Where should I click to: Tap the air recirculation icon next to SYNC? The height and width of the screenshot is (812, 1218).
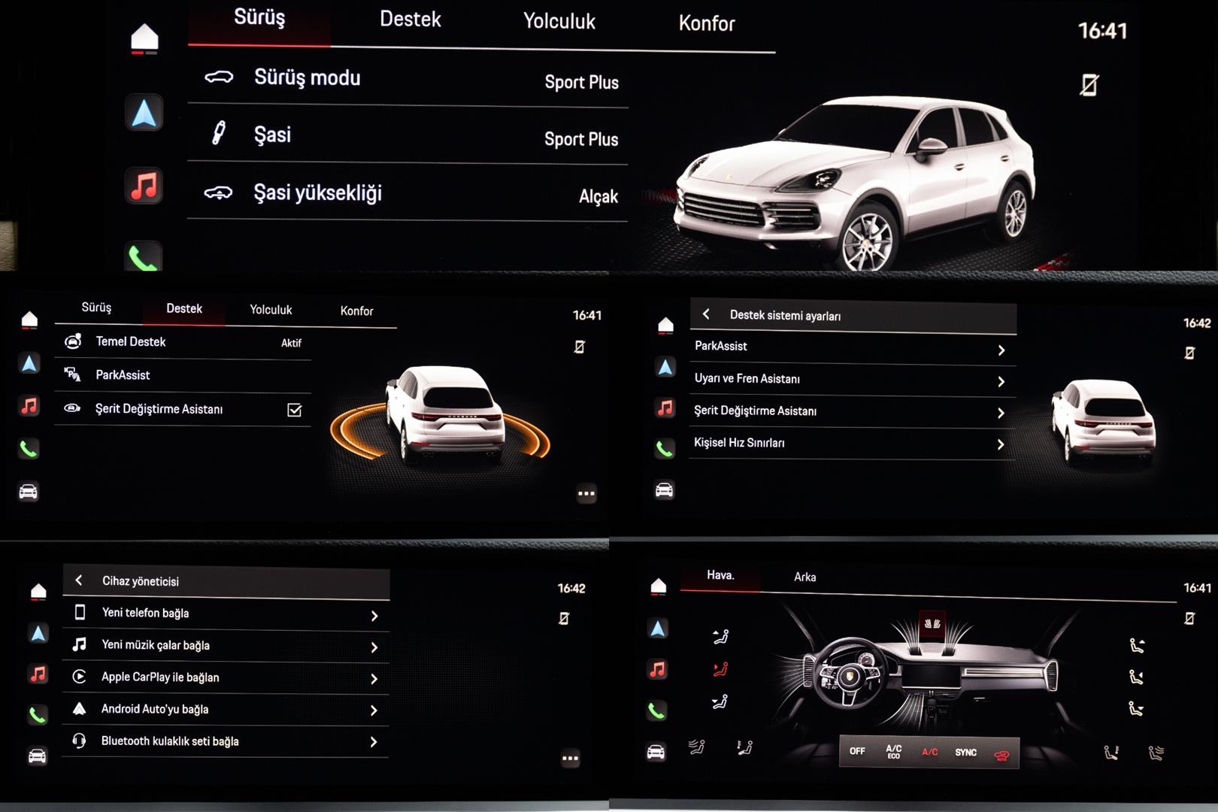tap(1001, 753)
